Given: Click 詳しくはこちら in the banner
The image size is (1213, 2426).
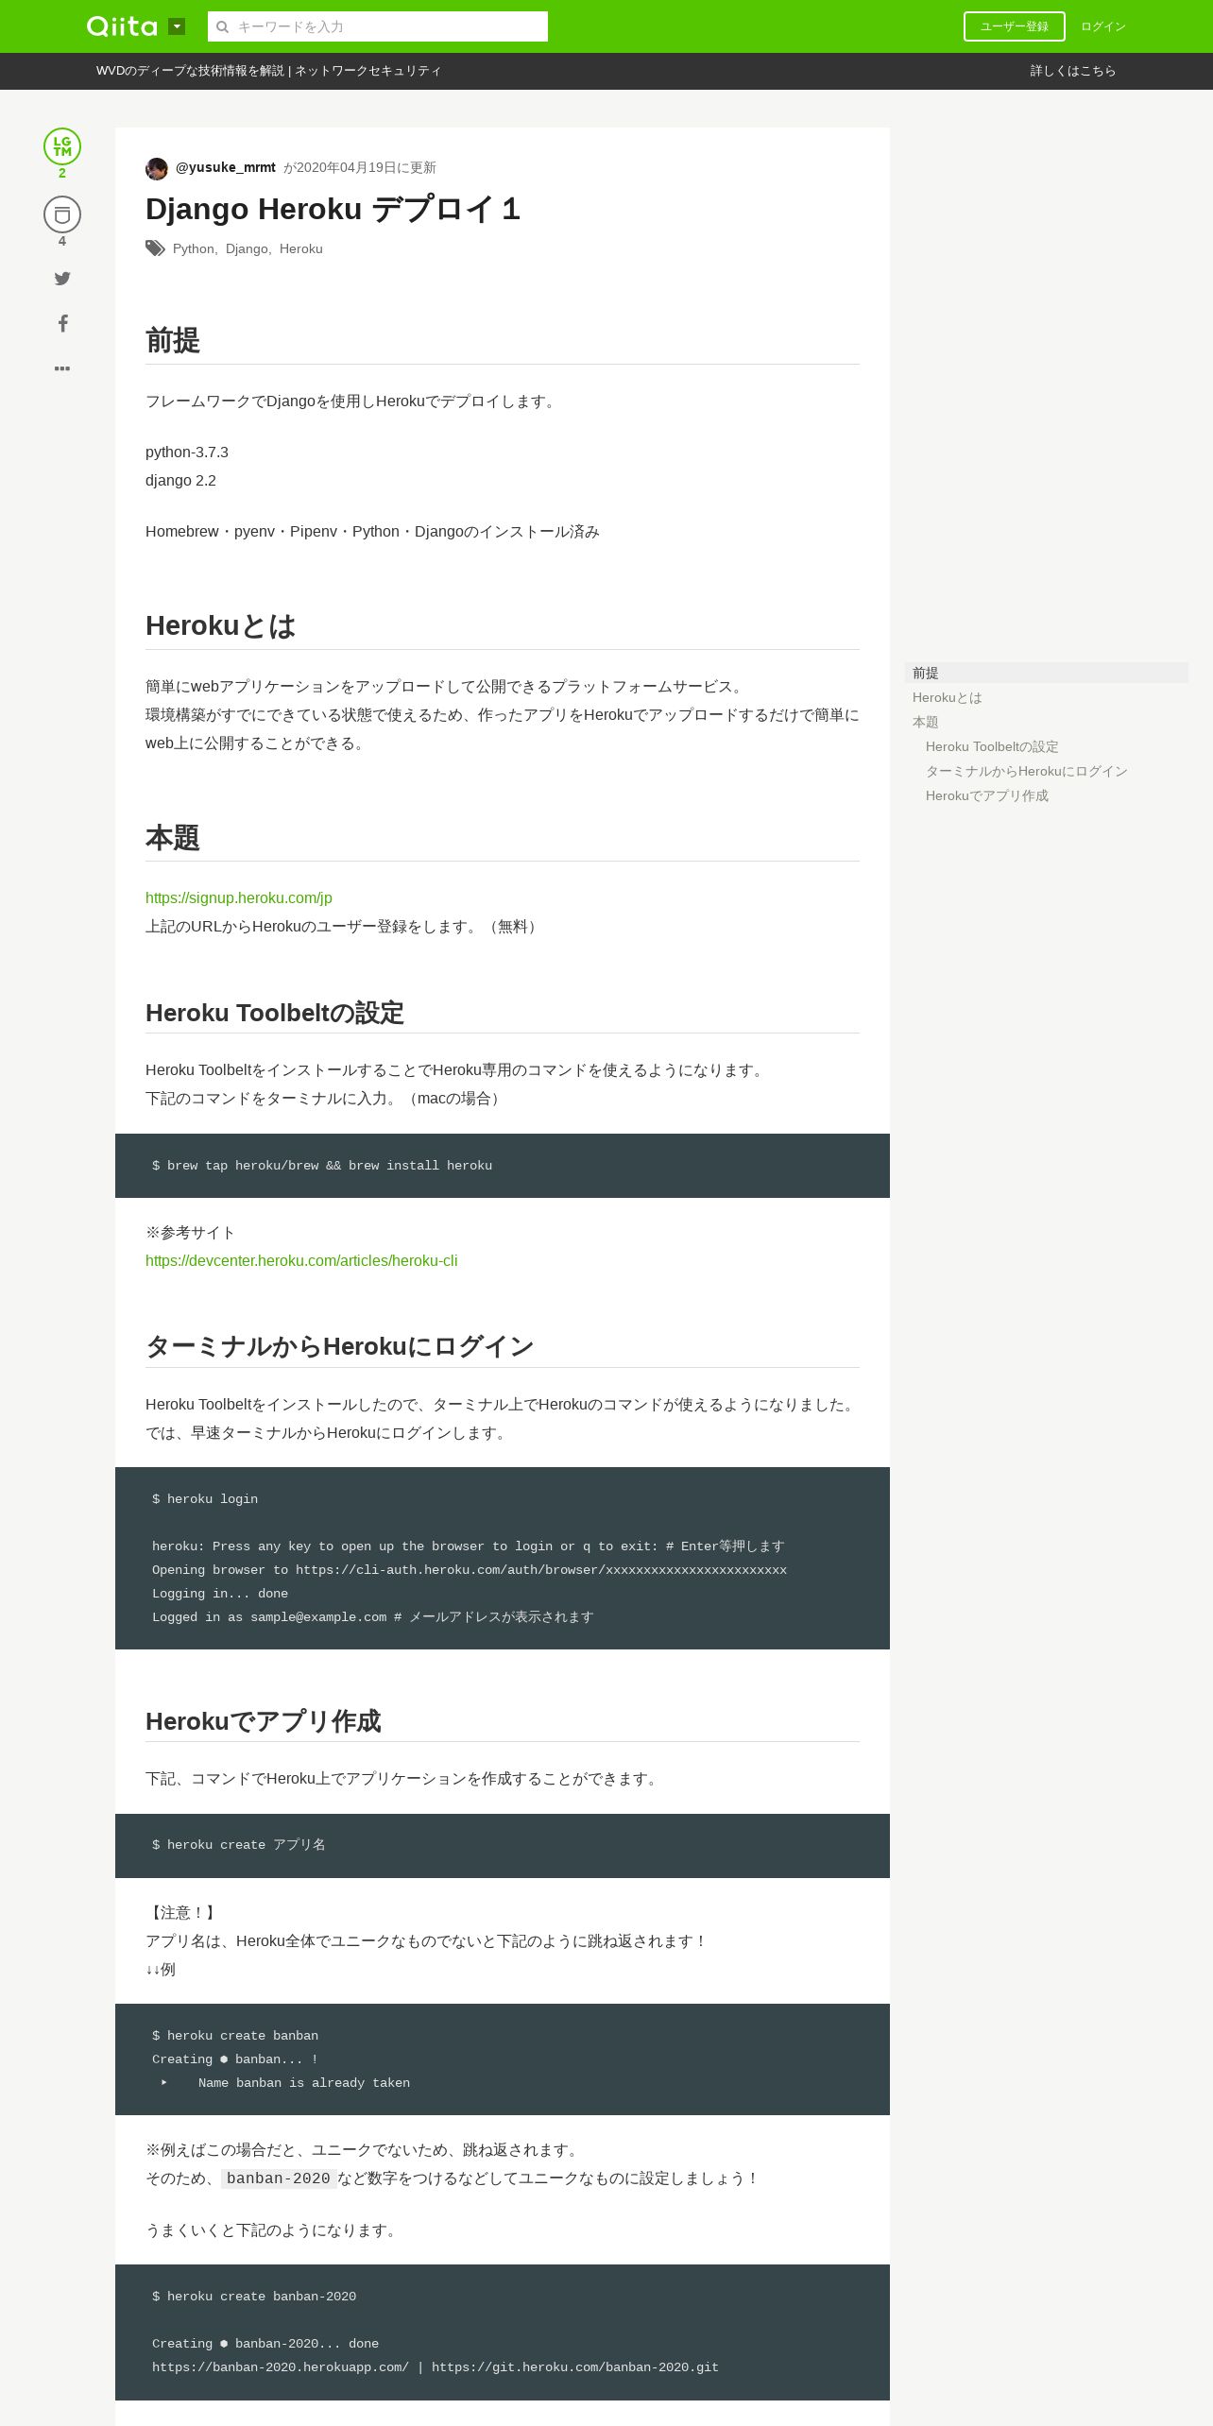Looking at the screenshot, I should 1073,71.
